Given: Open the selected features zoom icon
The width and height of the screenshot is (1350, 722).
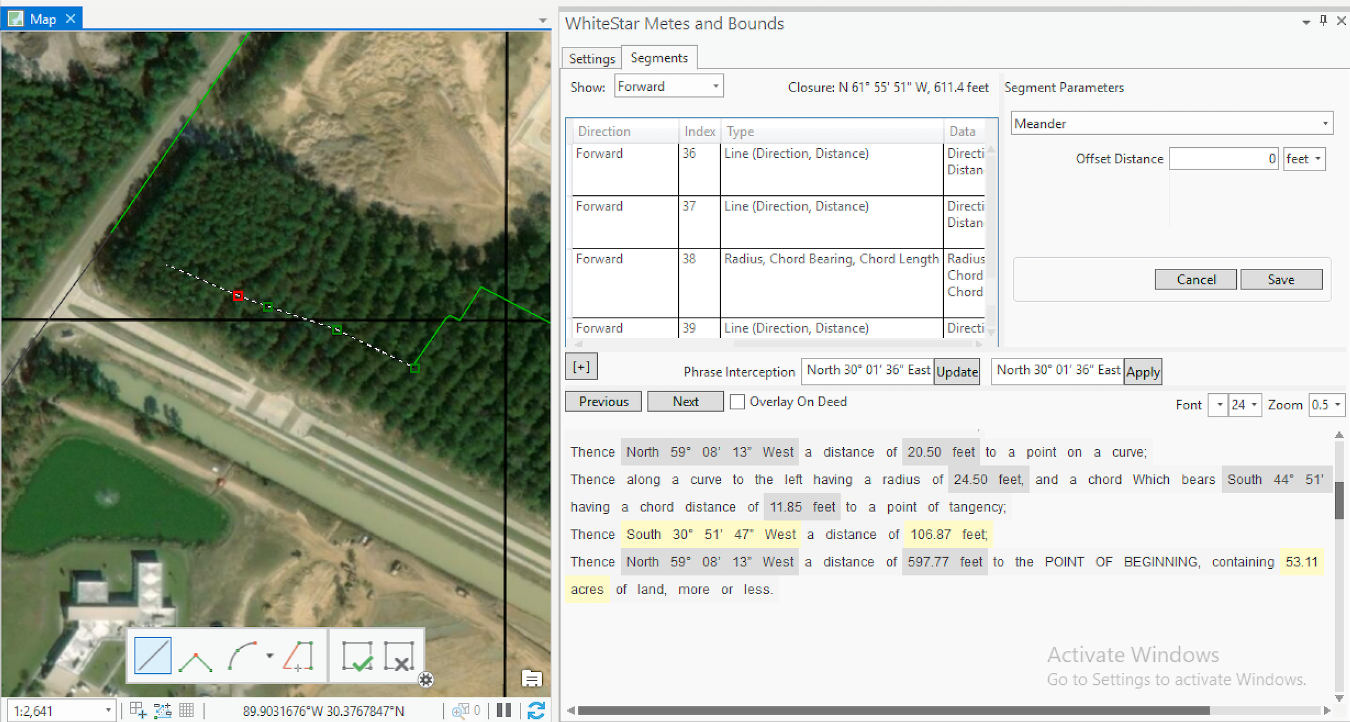Looking at the screenshot, I should point(460,711).
